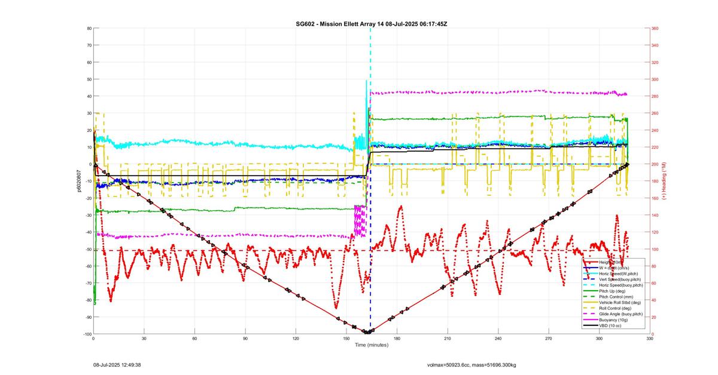Select the 'Horiz Speed(W,pitch)' legend entry
The width and height of the screenshot is (718, 375).
(x=610, y=273)
